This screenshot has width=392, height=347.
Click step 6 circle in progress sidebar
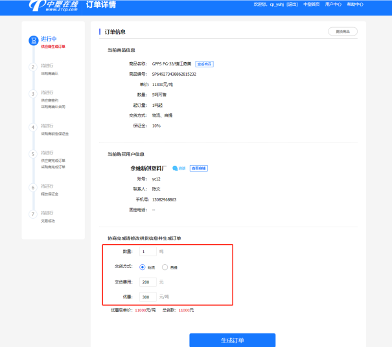pos(33,188)
